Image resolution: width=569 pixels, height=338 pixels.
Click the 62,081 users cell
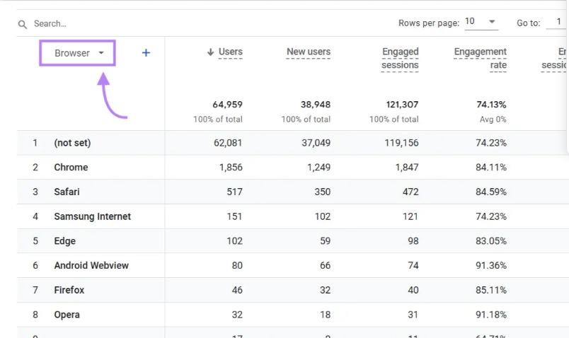coord(228,143)
